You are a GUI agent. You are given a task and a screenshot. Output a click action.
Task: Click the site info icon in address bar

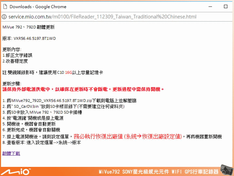(x=4, y=17)
